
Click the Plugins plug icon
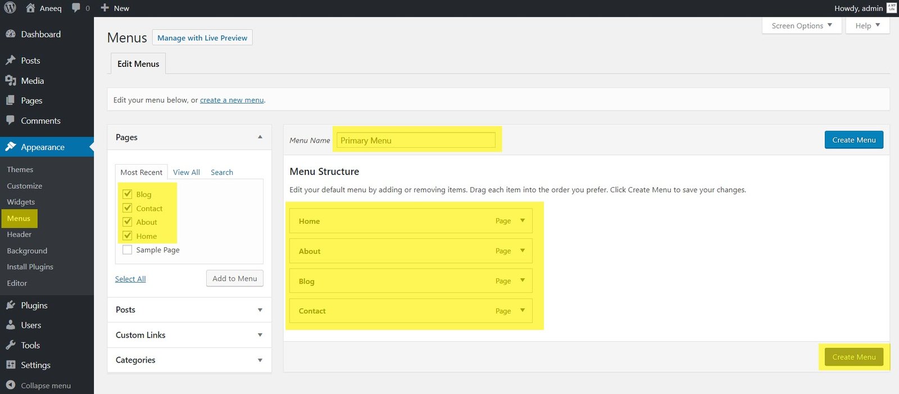click(11, 305)
